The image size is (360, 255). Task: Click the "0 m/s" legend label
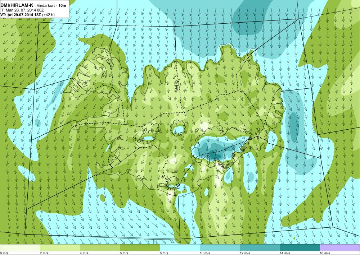click(4, 253)
